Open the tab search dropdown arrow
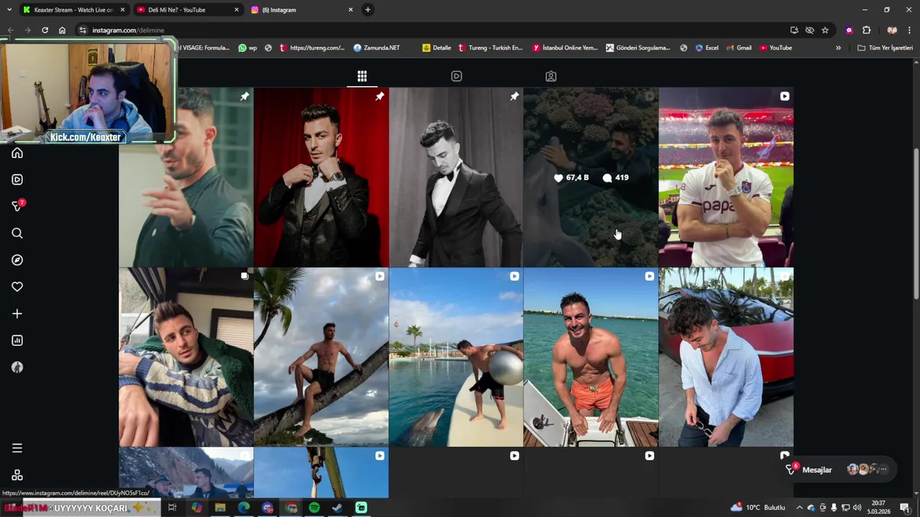Image resolution: width=920 pixels, height=517 pixels. (9, 9)
